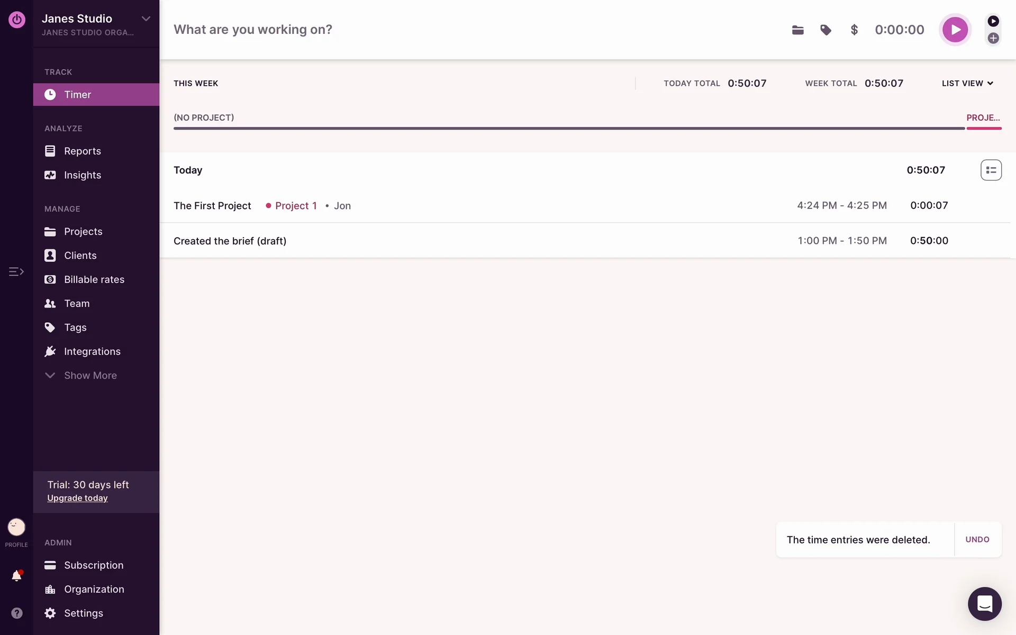Image resolution: width=1016 pixels, height=635 pixels.
Task: Click the help question mark icon
Action: click(17, 613)
